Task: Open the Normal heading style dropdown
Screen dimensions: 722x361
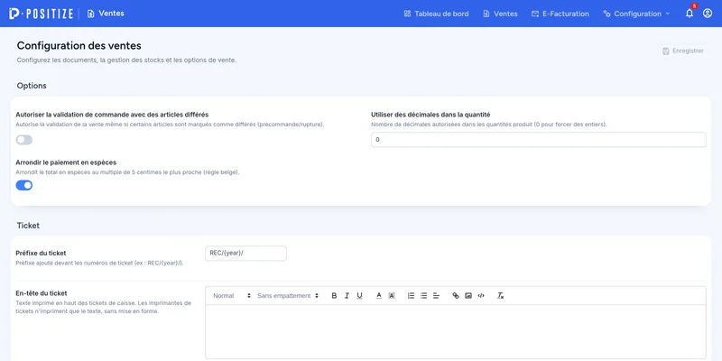Action: click(x=232, y=296)
